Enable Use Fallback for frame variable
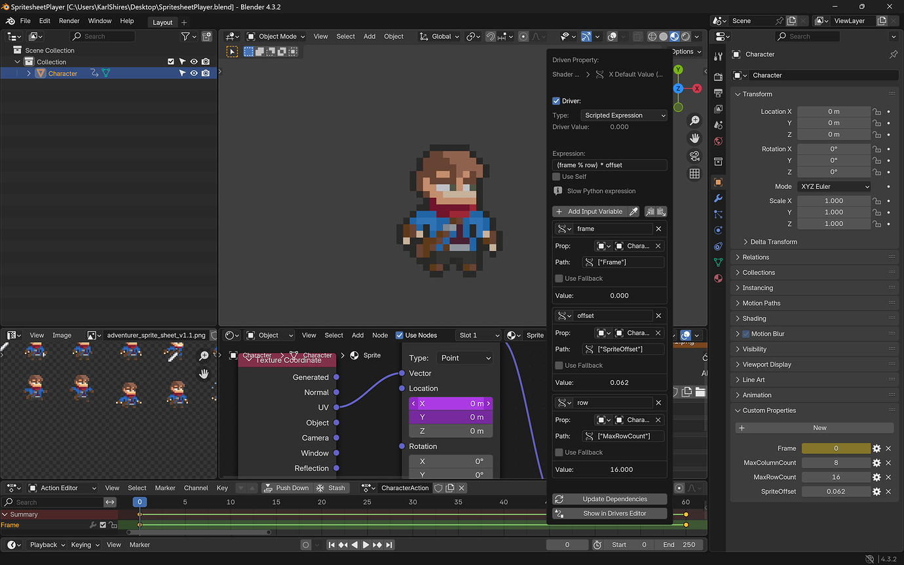The height and width of the screenshot is (565, 904). (x=559, y=279)
